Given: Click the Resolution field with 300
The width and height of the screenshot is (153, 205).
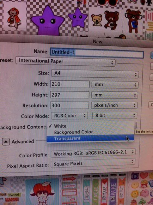Looking at the screenshot, I should tap(69, 105).
